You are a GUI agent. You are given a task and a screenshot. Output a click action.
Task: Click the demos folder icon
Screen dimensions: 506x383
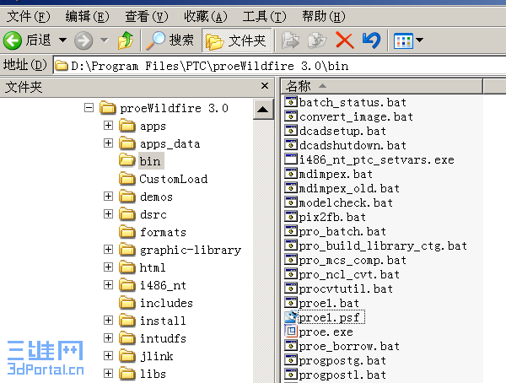127,197
